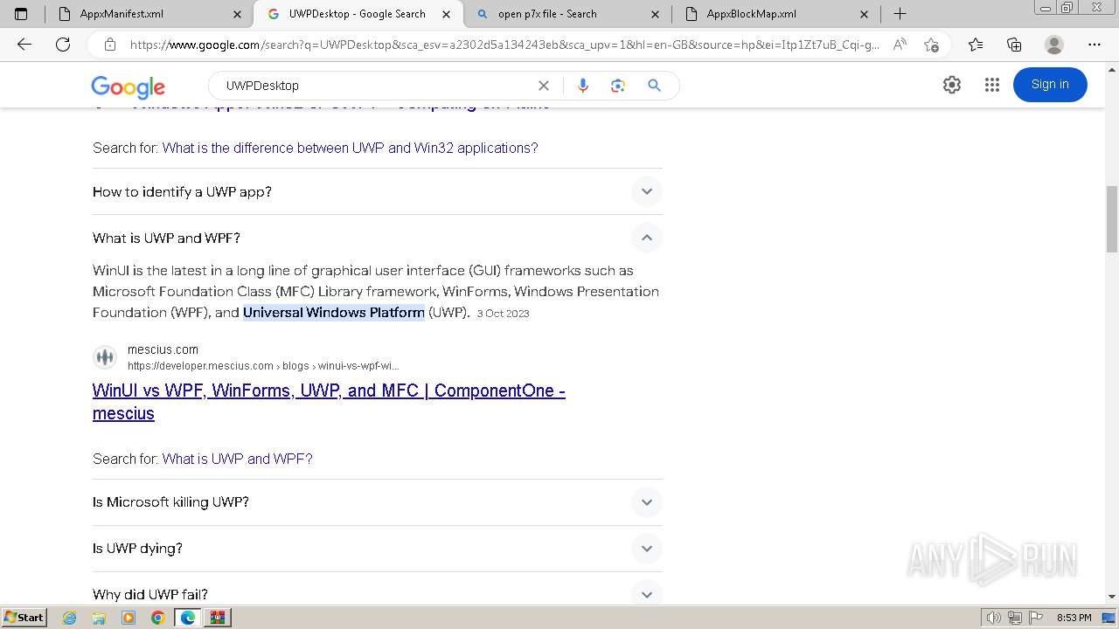
Task: Open Edge Settings and more menu
Action: click(x=1094, y=45)
